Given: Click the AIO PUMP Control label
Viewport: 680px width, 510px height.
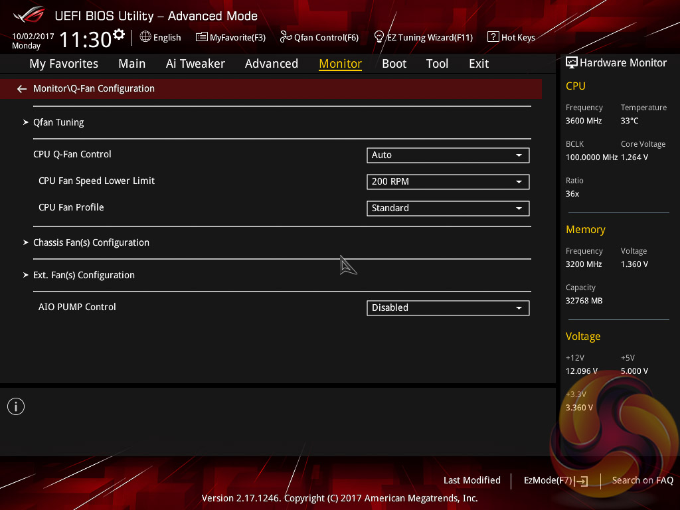Looking at the screenshot, I should (77, 307).
